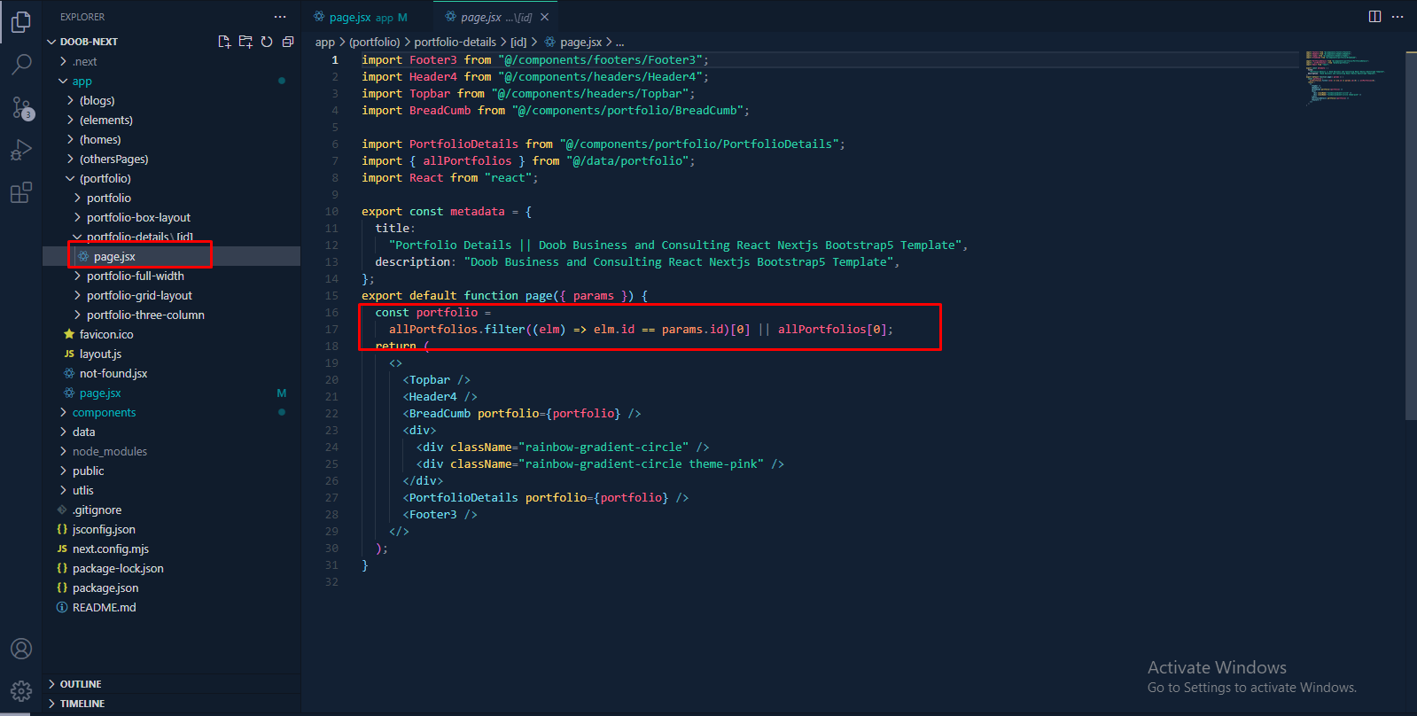Open jsconfig.json file
Image resolution: width=1417 pixels, height=716 pixels.
point(171,529)
